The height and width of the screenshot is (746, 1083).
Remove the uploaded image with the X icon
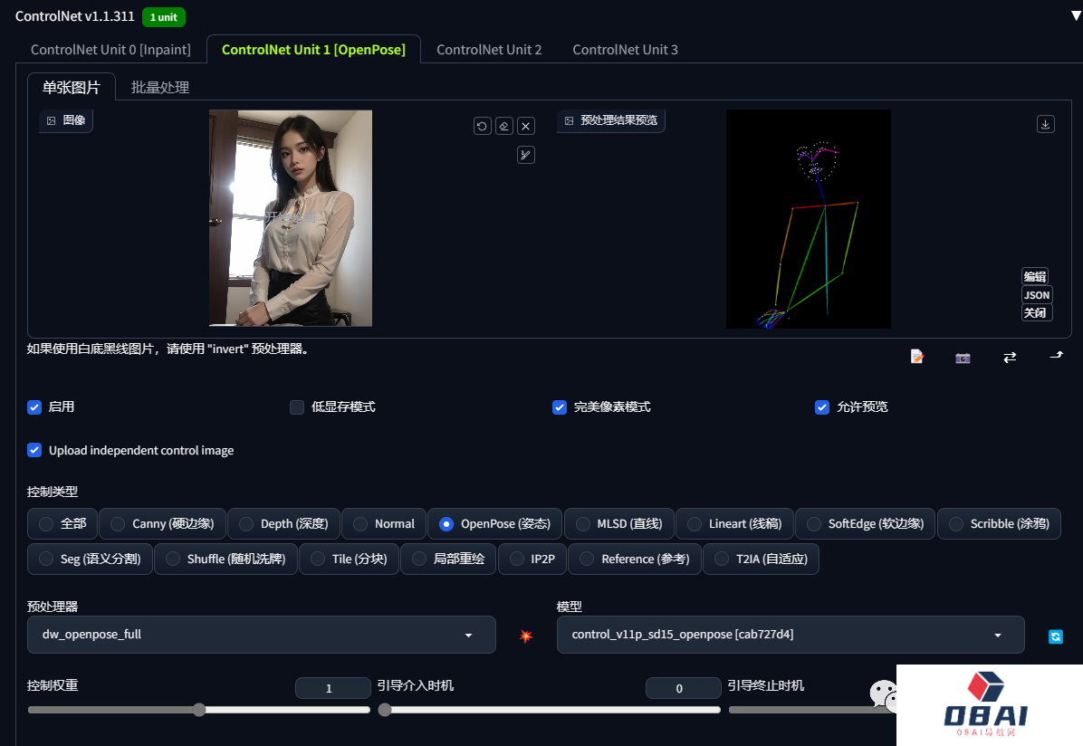point(526,126)
